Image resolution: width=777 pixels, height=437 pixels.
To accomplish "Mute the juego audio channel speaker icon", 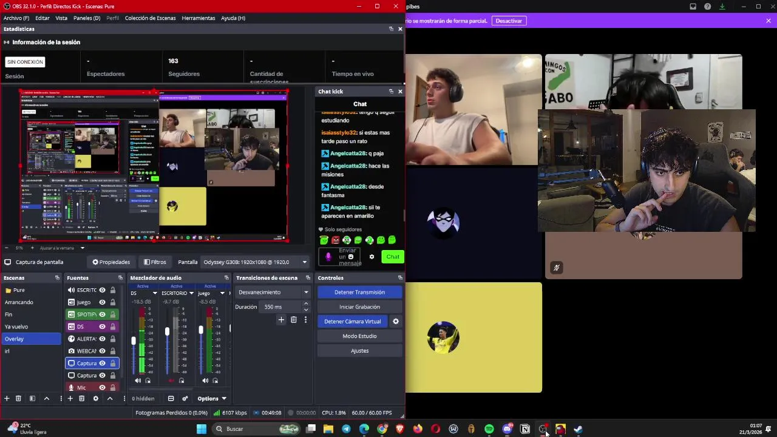I will point(205,381).
